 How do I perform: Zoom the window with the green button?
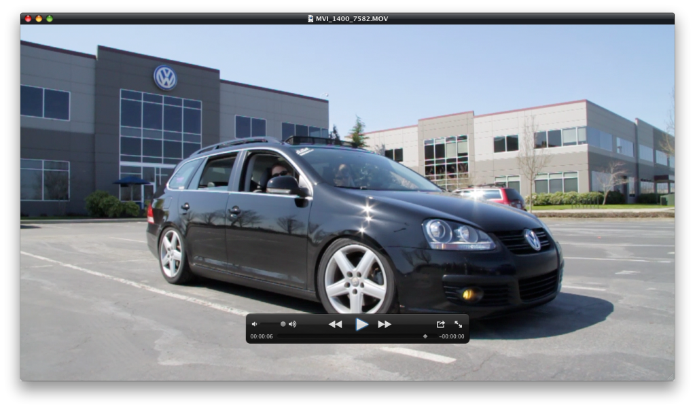(x=50, y=18)
